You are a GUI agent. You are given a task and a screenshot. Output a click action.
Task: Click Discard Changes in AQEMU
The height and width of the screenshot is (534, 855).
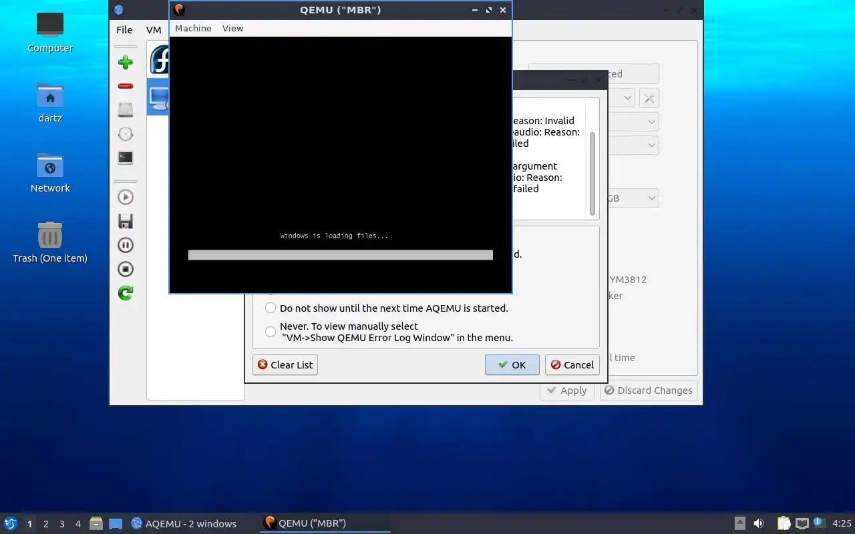649,390
